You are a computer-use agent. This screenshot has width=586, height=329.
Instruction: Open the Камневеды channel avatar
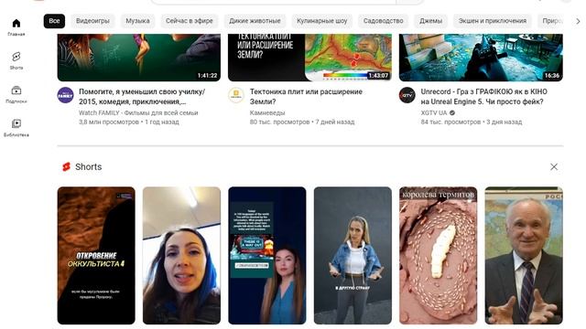click(x=236, y=95)
